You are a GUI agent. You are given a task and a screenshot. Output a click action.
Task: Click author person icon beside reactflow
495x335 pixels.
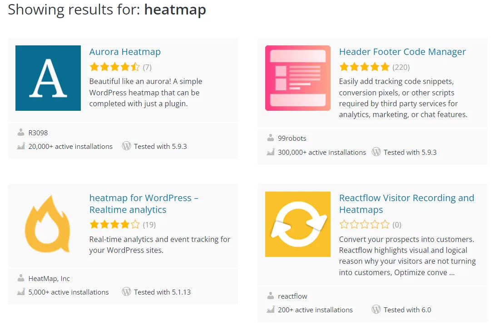(271, 296)
